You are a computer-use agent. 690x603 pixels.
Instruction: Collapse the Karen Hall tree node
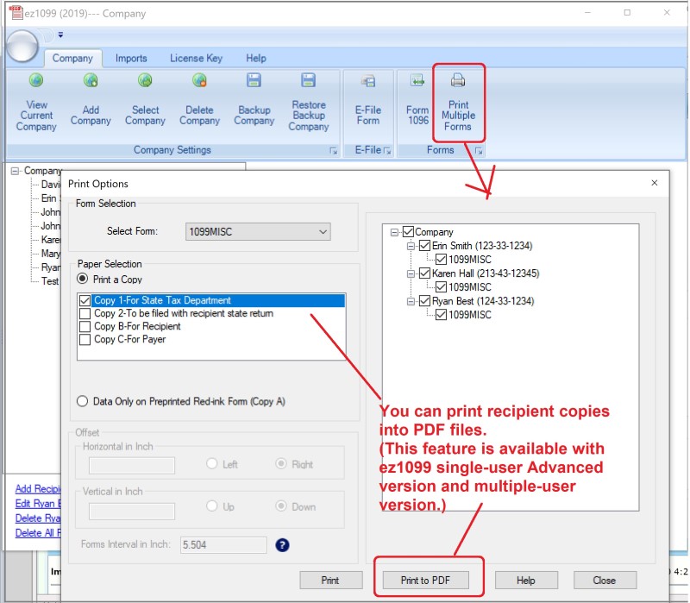411,273
